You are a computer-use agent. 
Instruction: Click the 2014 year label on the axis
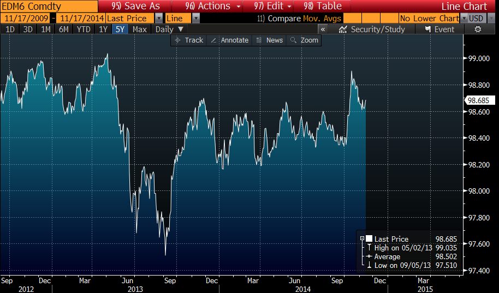pos(302,289)
